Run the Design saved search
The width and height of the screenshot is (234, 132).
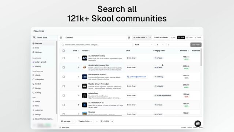37,88
